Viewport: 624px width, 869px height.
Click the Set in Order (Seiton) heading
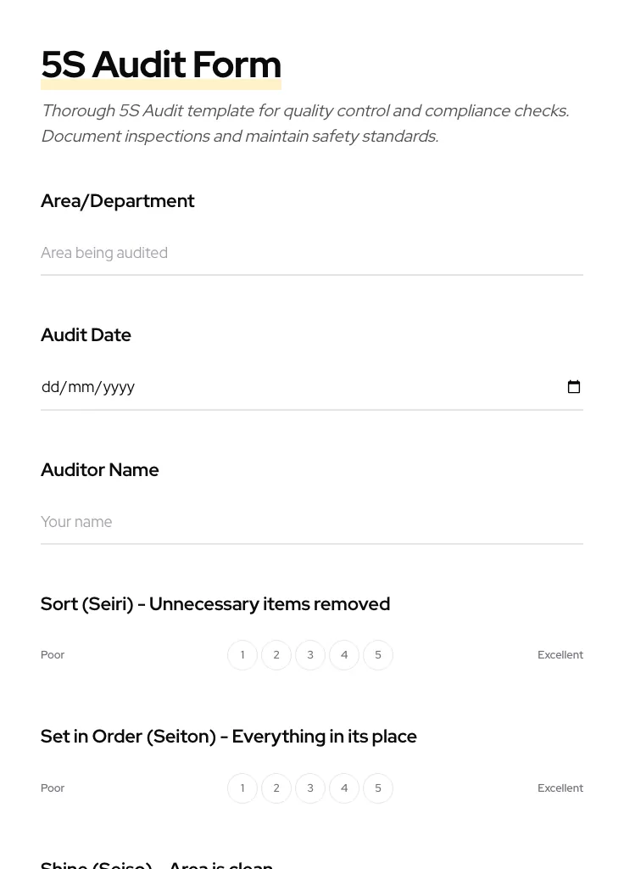pyautogui.click(x=229, y=736)
